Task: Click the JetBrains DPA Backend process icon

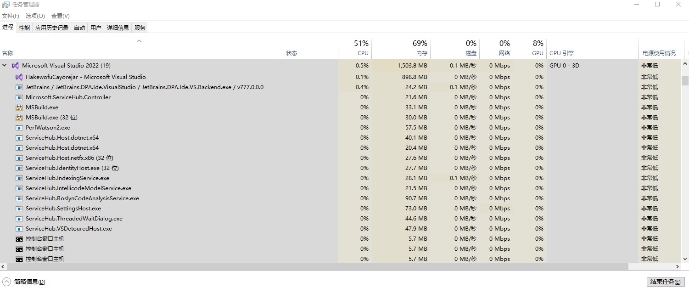Action: click(x=19, y=87)
